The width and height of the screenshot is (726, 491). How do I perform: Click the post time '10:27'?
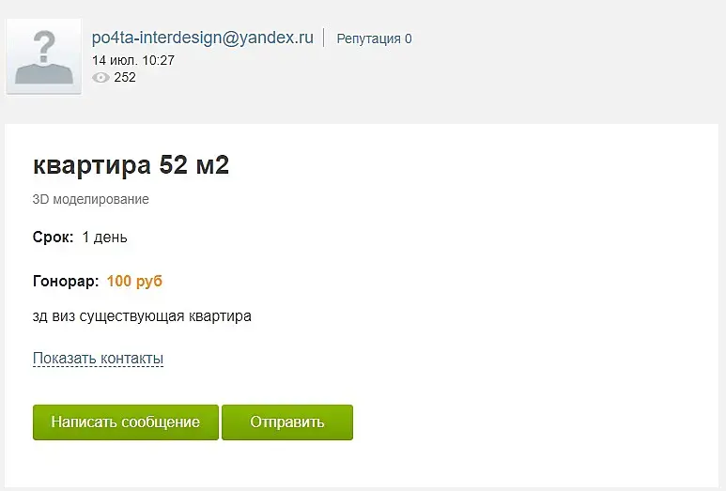158,60
